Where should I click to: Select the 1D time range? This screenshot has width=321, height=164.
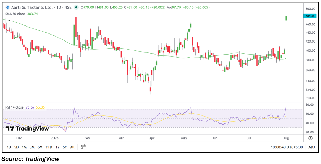[x=9, y=147]
